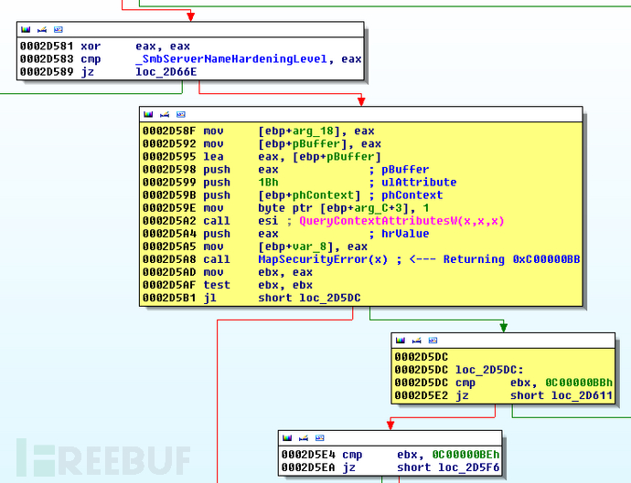The image size is (631, 483).
Task: Select hrValue comment
Action: coord(405,234)
